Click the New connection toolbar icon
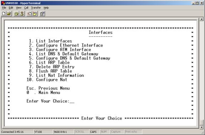The image size is (205, 135). (4, 14)
